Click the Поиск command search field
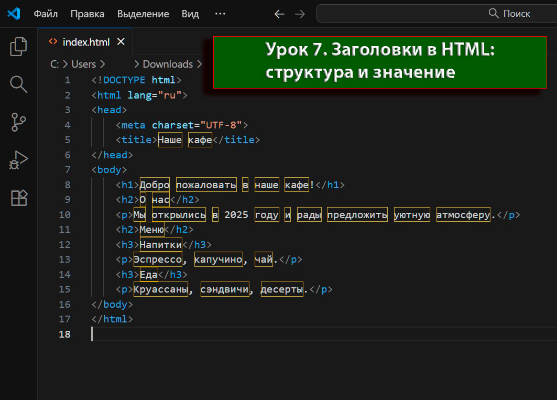The width and height of the screenshot is (557, 400). pyautogui.click(x=436, y=14)
